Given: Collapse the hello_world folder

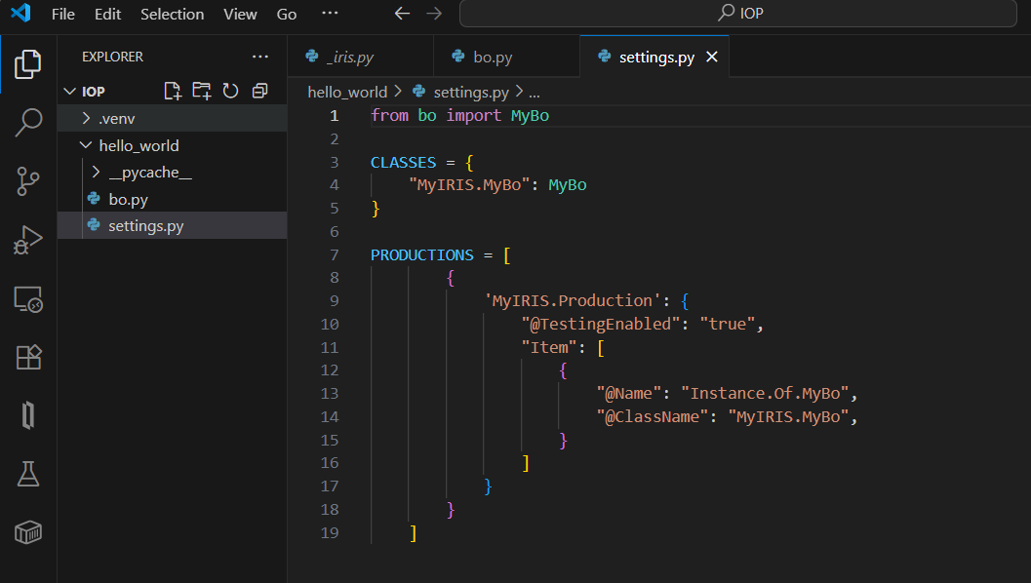Looking at the screenshot, I should 139,145.
